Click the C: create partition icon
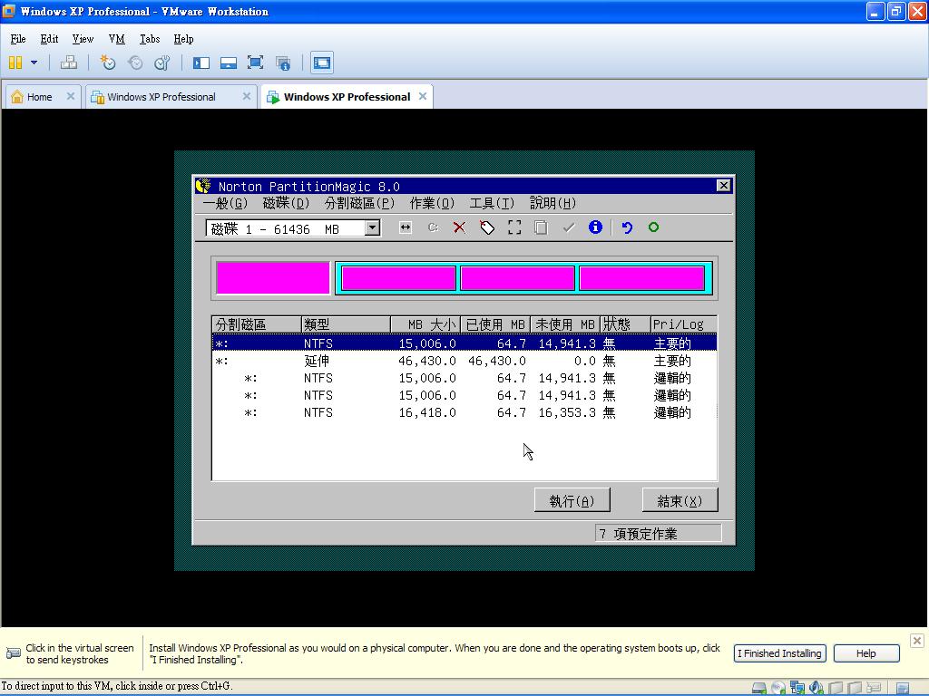Image resolution: width=929 pixels, height=696 pixels. coord(433,227)
